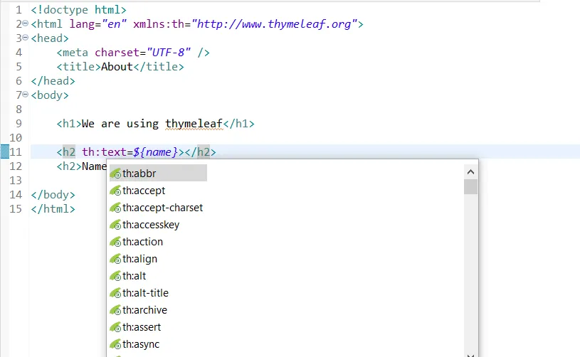Select the th:accept suggestion
The image size is (580, 357).
(144, 191)
